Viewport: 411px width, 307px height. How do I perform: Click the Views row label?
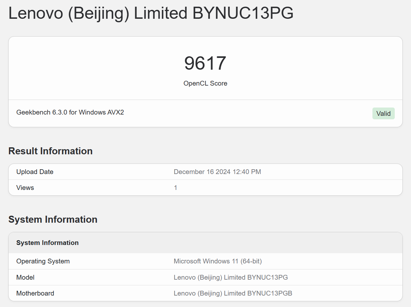25,188
